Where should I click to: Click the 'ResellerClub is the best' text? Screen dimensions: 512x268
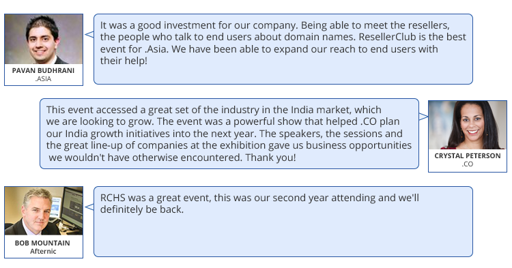412,37
